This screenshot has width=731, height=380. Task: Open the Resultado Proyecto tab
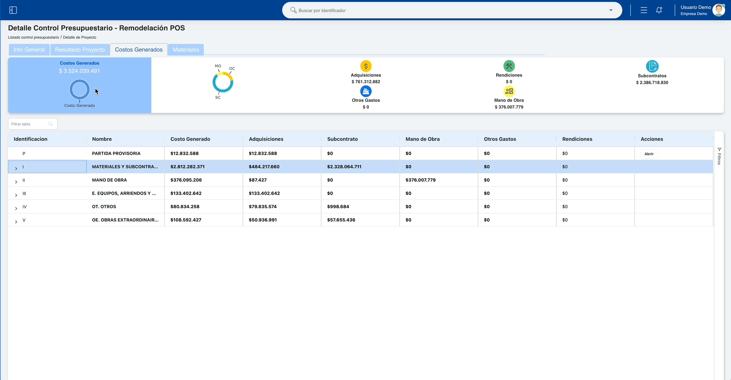click(x=80, y=50)
